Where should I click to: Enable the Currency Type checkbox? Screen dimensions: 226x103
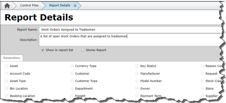[72, 66]
